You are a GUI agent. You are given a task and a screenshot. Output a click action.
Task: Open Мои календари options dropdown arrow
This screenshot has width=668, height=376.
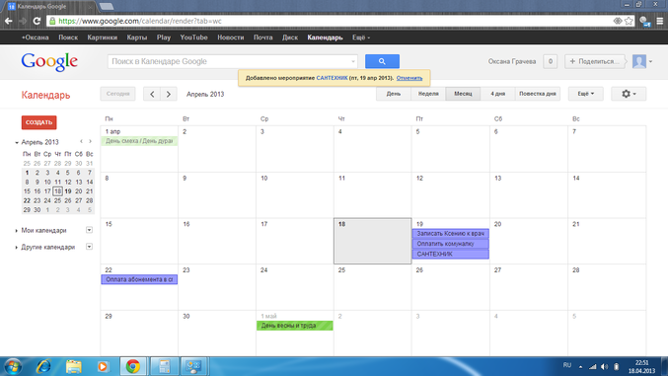(89, 230)
